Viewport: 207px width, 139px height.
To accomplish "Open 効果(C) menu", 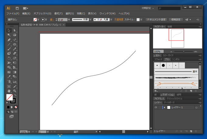I will (81, 13).
